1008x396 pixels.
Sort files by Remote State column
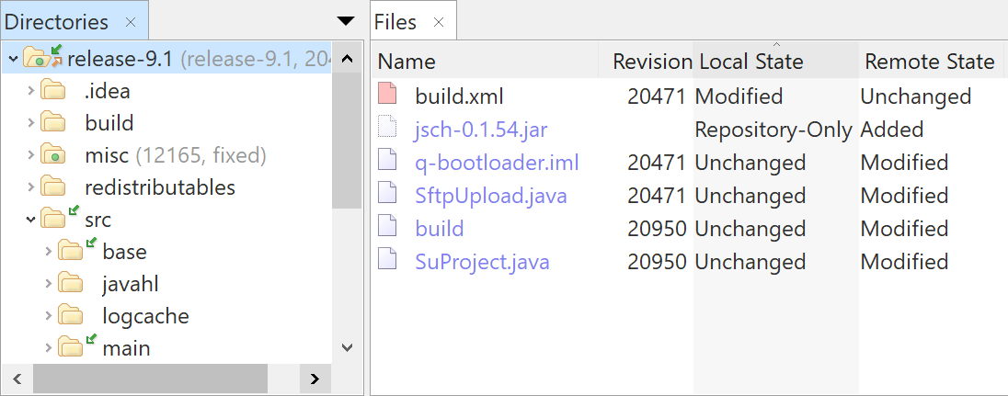point(929,62)
